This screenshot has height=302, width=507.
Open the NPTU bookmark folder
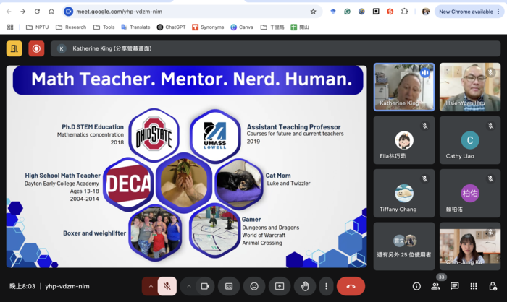[38, 27]
